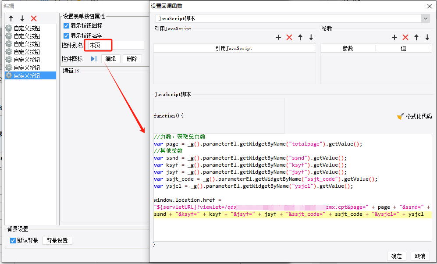The width and height of the screenshot is (437, 264).
Task: Uncheck the 默认背景 checkbox
Action: pyautogui.click(x=13, y=240)
